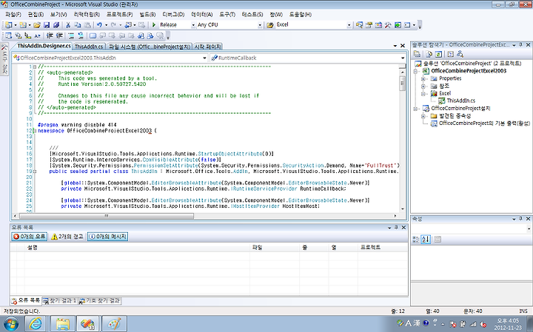Screen dimensions: 533x332
Task: Toggle auto-hide pin on Solution Explorer panel
Action: tap(520, 45)
